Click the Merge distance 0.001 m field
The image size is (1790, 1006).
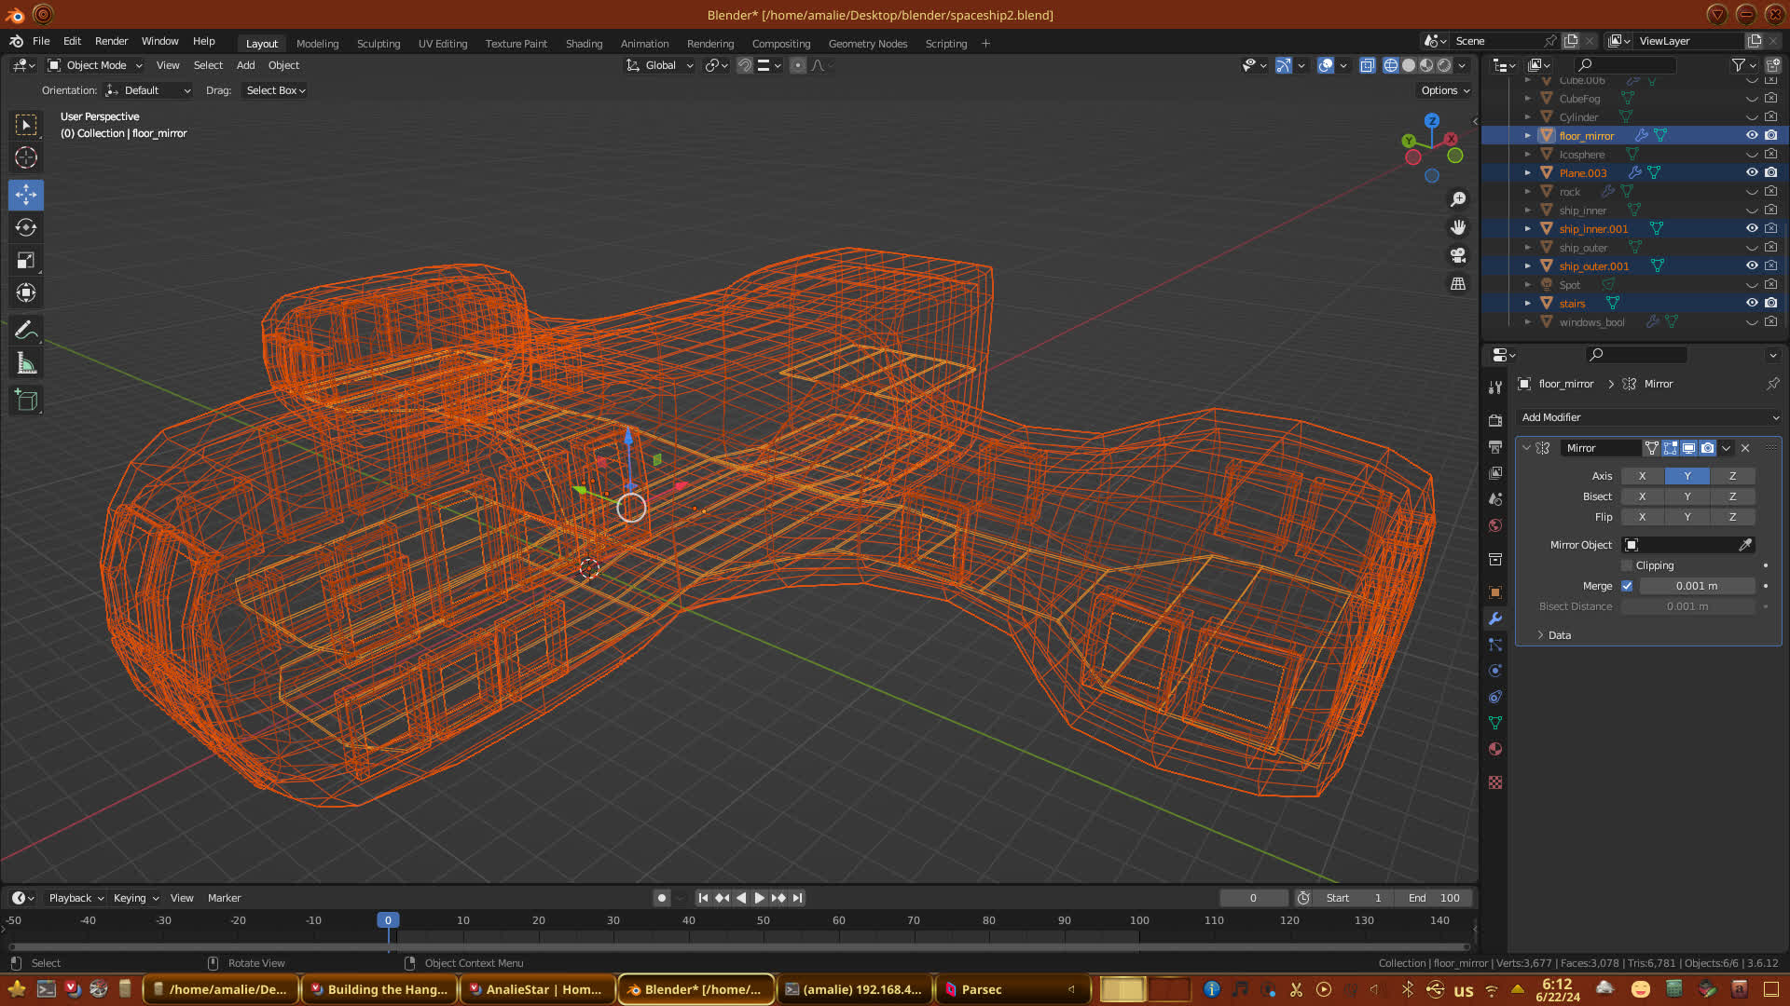[x=1696, y=586]
